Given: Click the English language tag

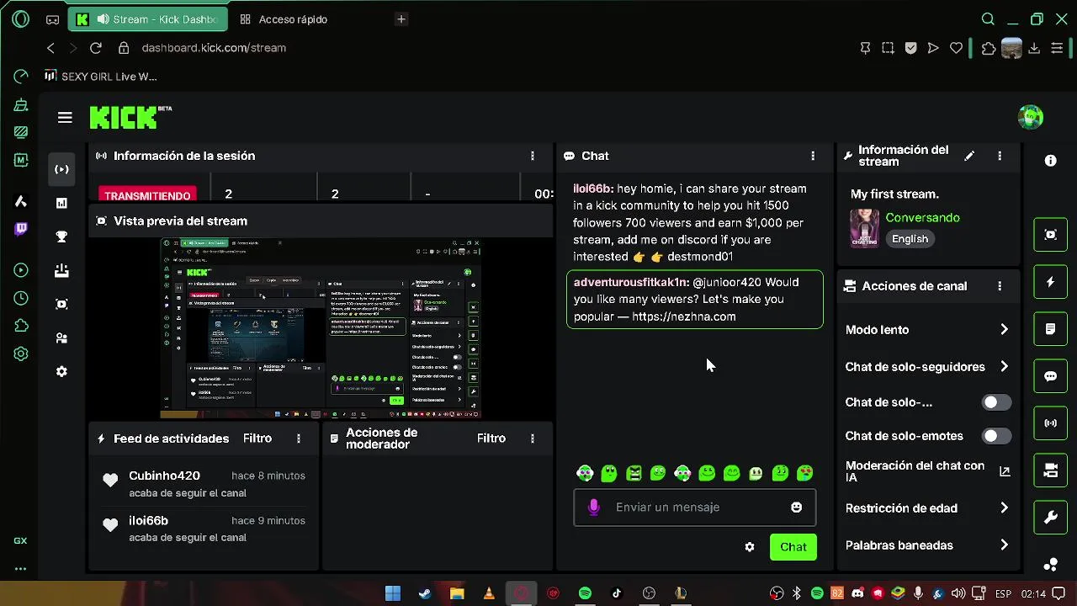Looking at the screenshot, I should (910, 239).
